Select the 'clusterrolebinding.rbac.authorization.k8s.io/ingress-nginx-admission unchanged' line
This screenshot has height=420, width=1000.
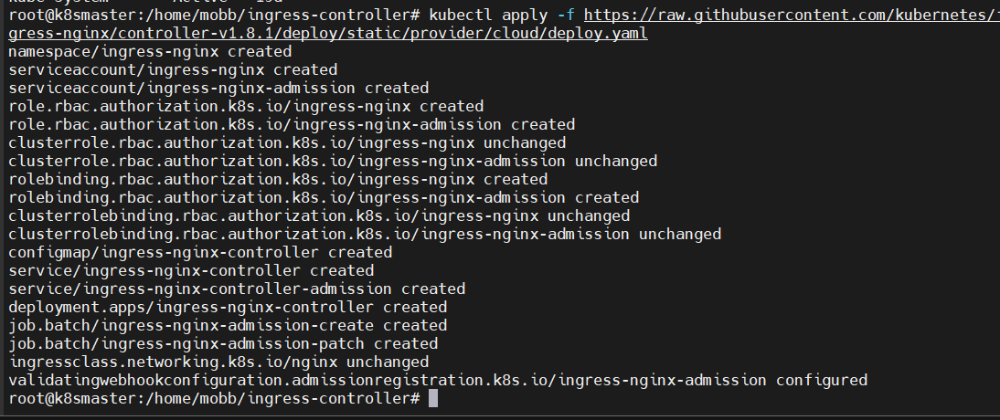click(x=365, y=234)
